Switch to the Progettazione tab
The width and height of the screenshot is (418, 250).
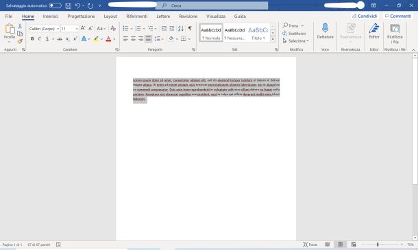coord(81,16)
